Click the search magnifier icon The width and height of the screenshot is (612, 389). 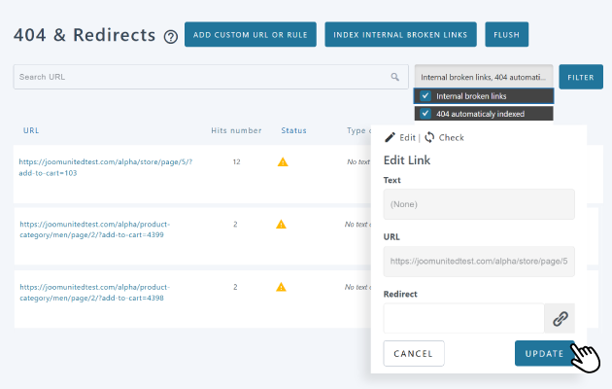[x=394, y=77]
